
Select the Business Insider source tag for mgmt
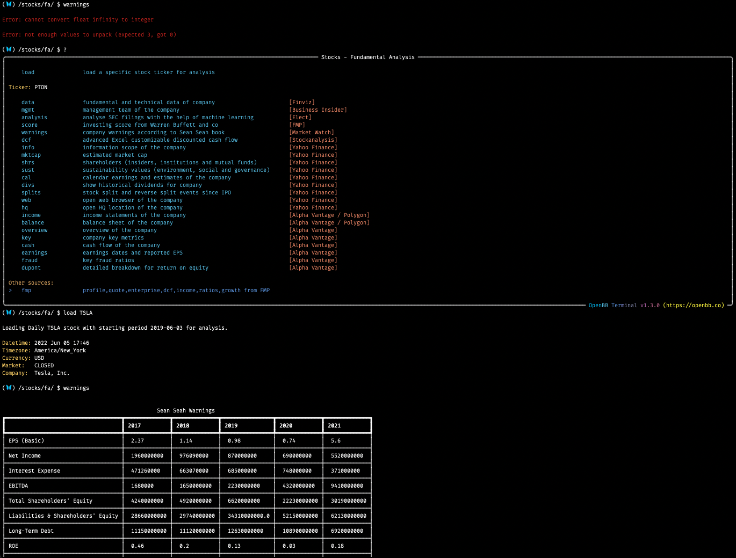(318, 110)
